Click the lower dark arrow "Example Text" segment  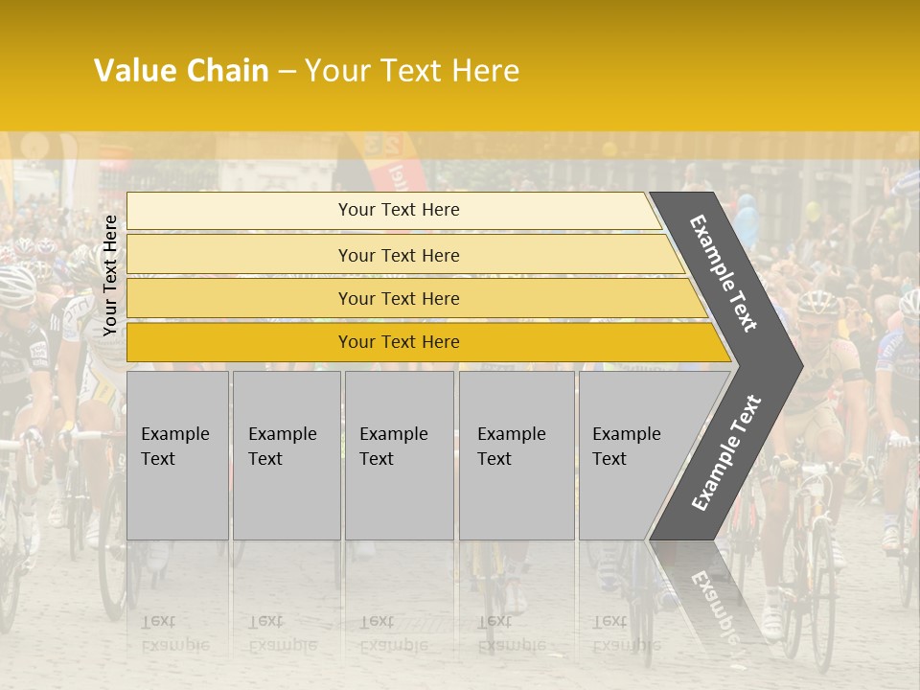pyautogui.click(x=726, y=452)
